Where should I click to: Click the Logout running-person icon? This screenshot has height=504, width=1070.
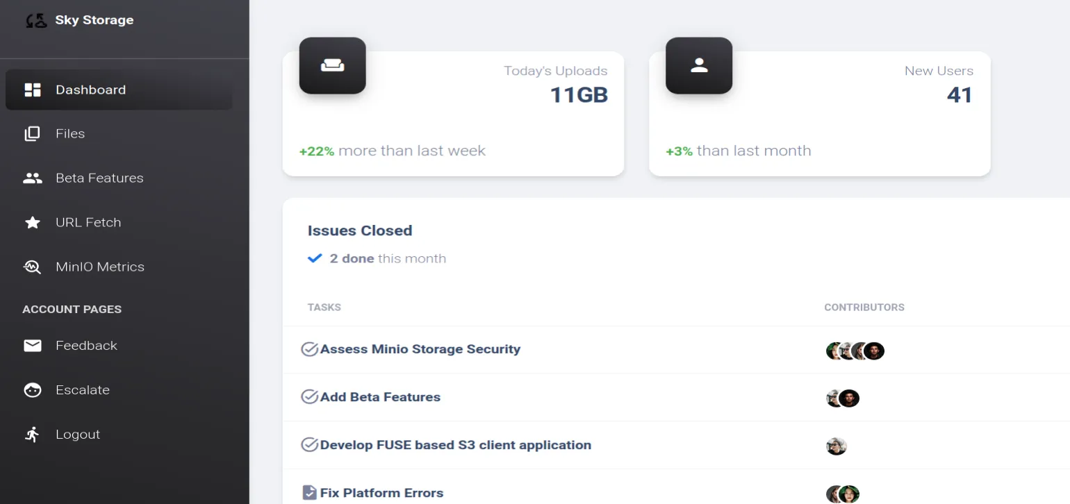[x=33, y=435]
